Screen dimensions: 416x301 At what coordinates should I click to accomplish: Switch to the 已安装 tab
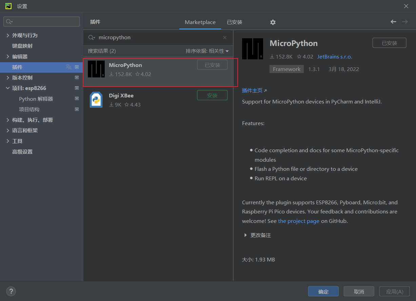click(235, 22)
